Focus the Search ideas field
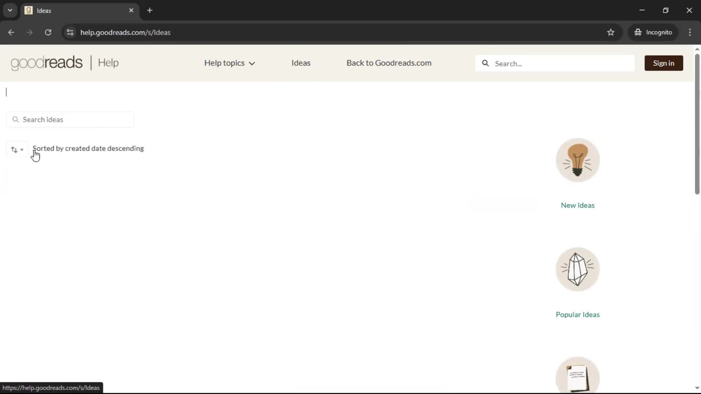The width and height of the screenshot is (701, 394). (70, 120)
